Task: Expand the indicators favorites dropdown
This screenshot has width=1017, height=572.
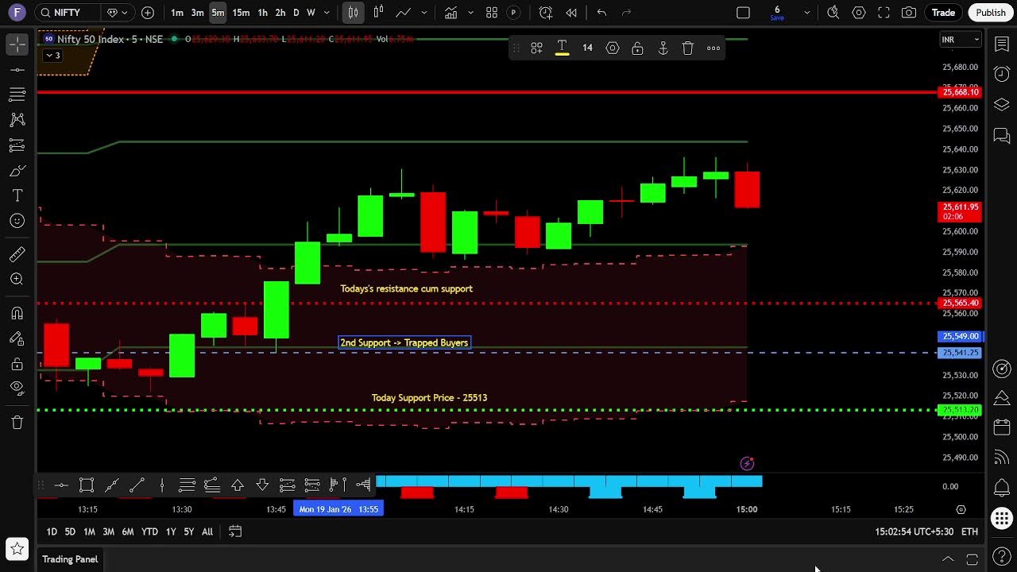Action: click(x=471, y=13)
